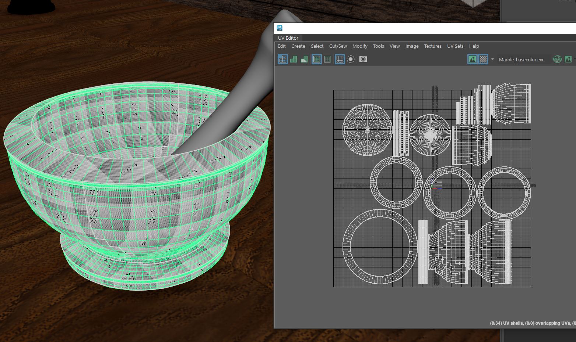576x342 pixels.
Task: Toggle the display image button
Action: [x=472, y=59]
